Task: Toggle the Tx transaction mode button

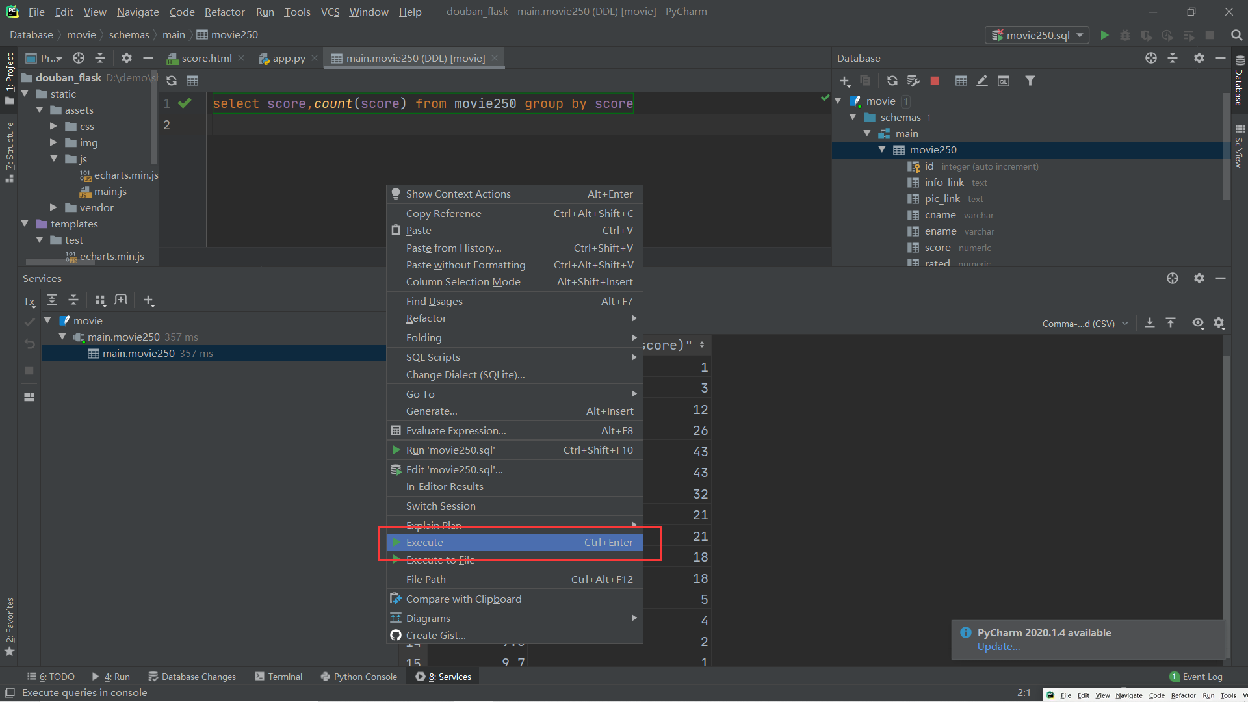Action: (29, 301)
